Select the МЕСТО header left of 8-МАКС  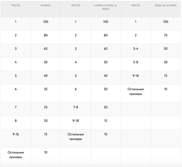[x=16, y=5]
